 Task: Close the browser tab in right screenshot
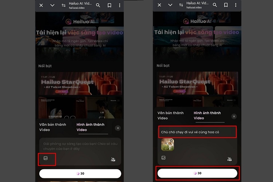(x=159, y=5)
